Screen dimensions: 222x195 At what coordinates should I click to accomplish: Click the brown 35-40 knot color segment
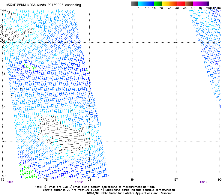click(189, 4)
